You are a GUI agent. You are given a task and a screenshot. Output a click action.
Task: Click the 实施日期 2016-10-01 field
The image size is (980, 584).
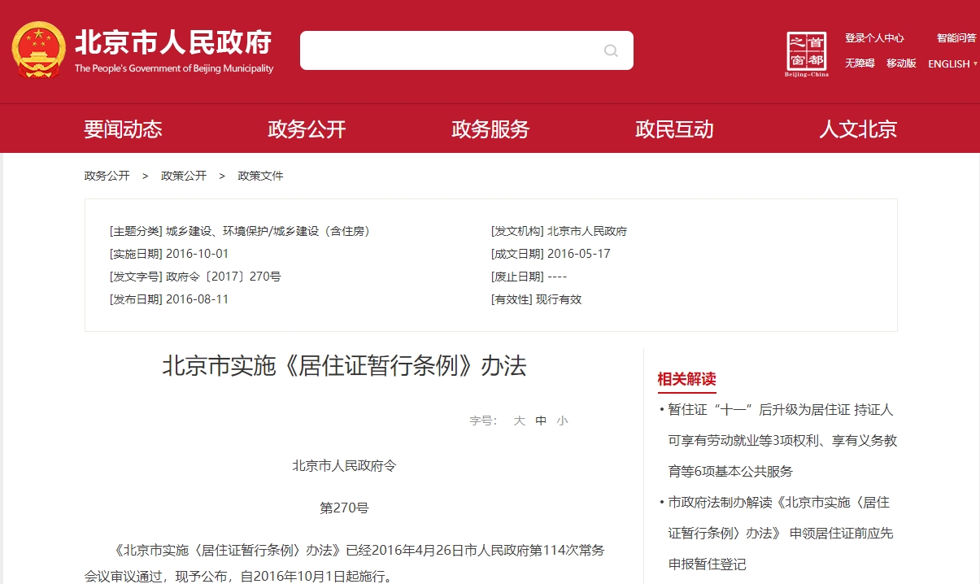pyautogui.click(x=169, y=254)
